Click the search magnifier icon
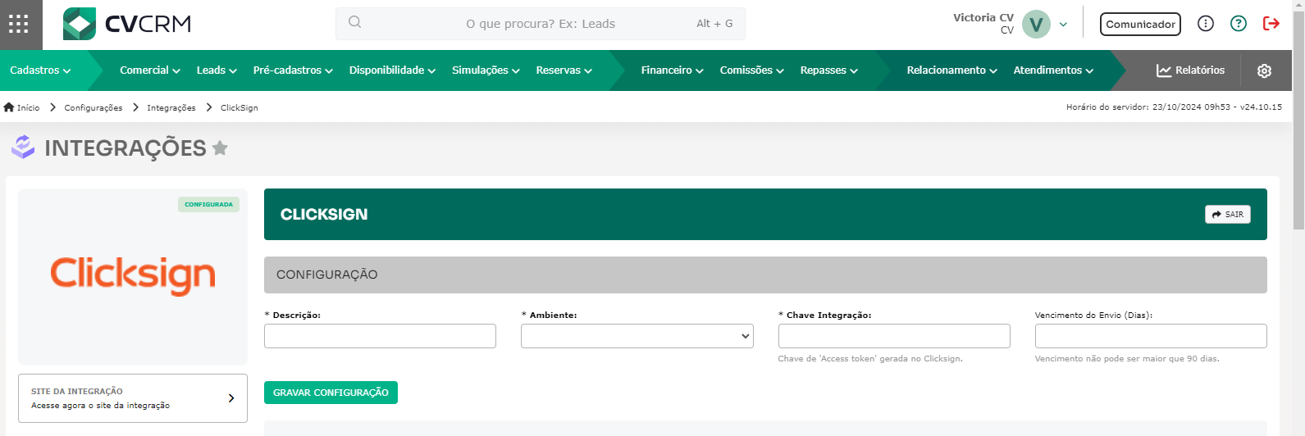This screenshot has width=1305, height=436. coord(354,22)
